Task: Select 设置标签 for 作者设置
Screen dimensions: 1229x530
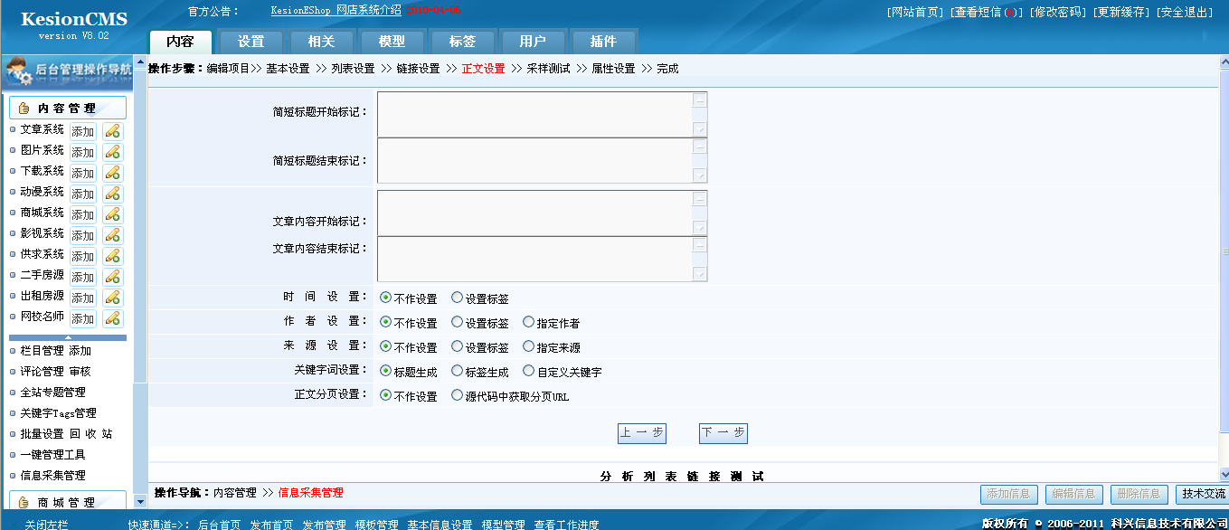Action: click(x=457, y=322)
